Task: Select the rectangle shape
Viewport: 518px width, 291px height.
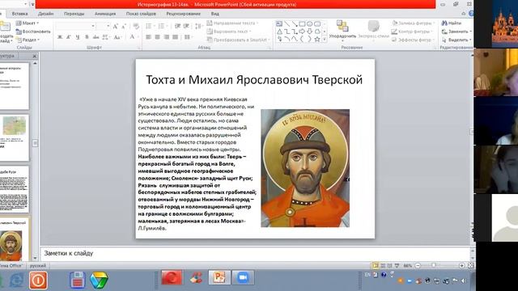Action: [x=302, y=24]
